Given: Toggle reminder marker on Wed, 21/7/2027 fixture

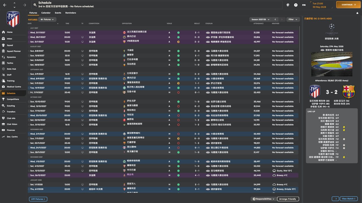Looking at the screenshot, I should [29, 32].
